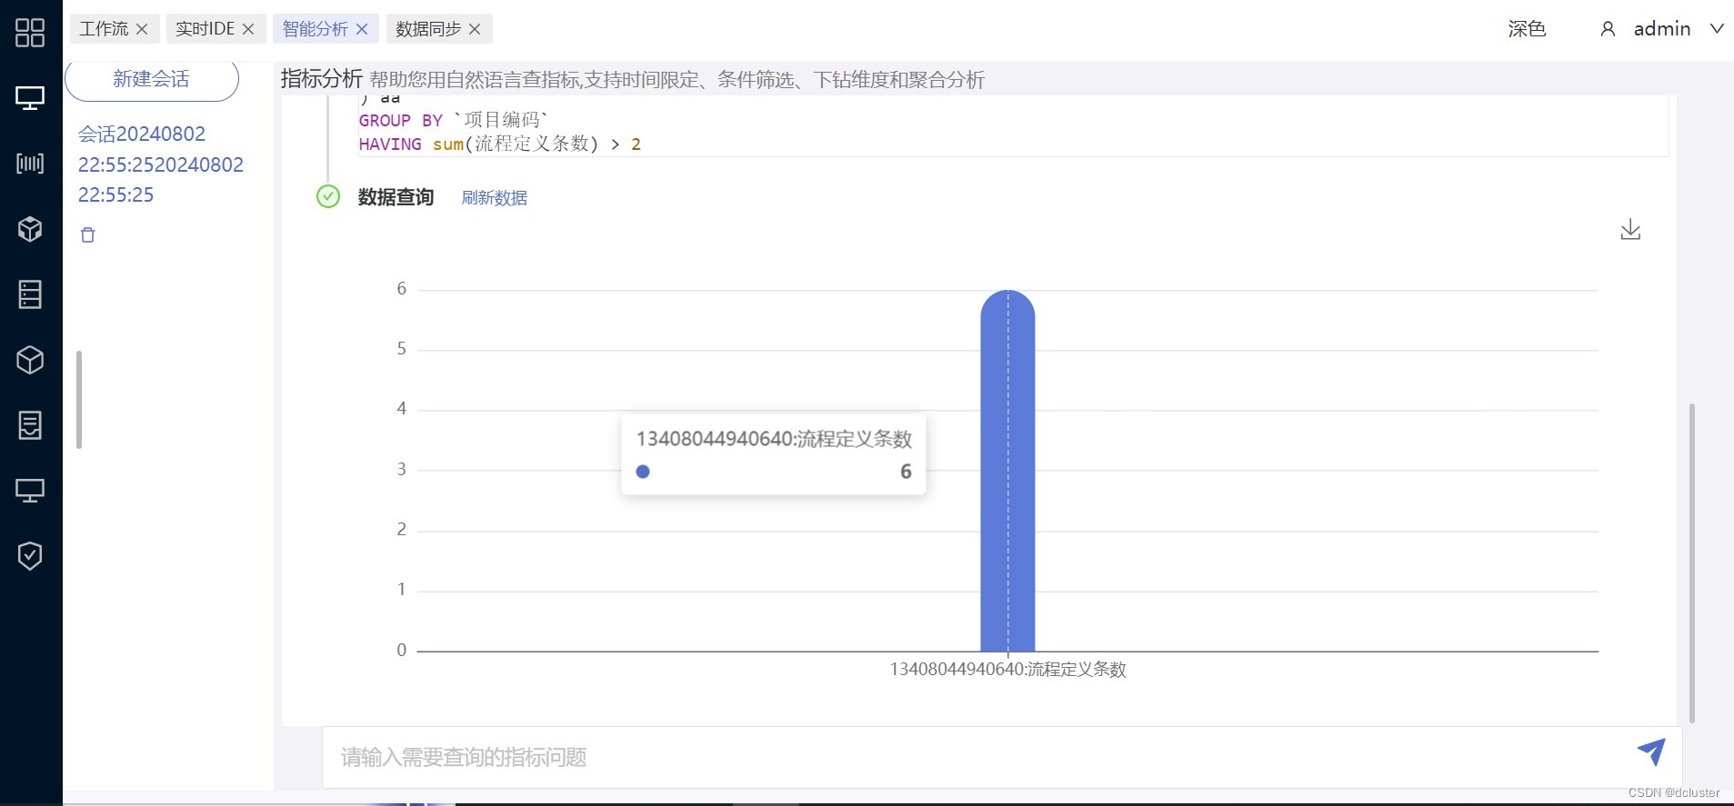Expand the admin dropdown arrow
The image size is (1734, 806).
click(x=1717, y=29)
